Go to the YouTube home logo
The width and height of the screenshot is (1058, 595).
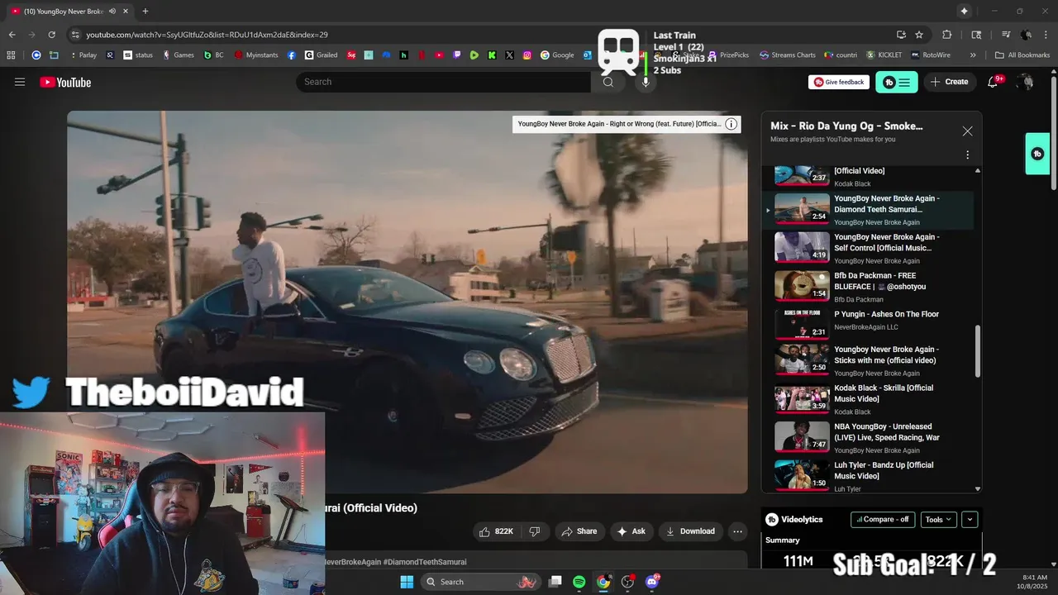click(x=65, y=82)
